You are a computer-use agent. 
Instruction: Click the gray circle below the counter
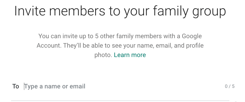(x=236, y=101)
